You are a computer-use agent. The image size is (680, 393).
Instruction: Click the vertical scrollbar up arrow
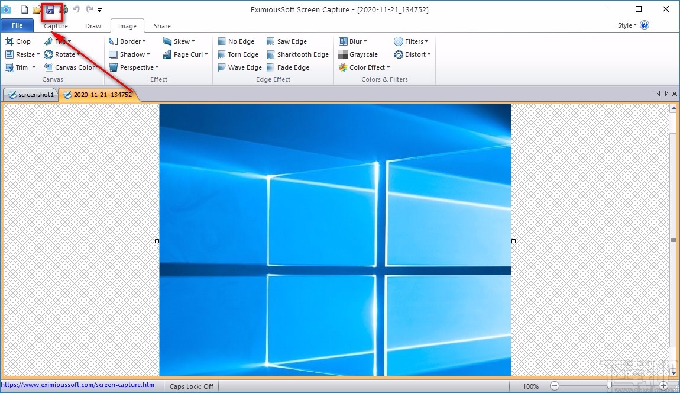pyautogui.click(x=673, y=108)
